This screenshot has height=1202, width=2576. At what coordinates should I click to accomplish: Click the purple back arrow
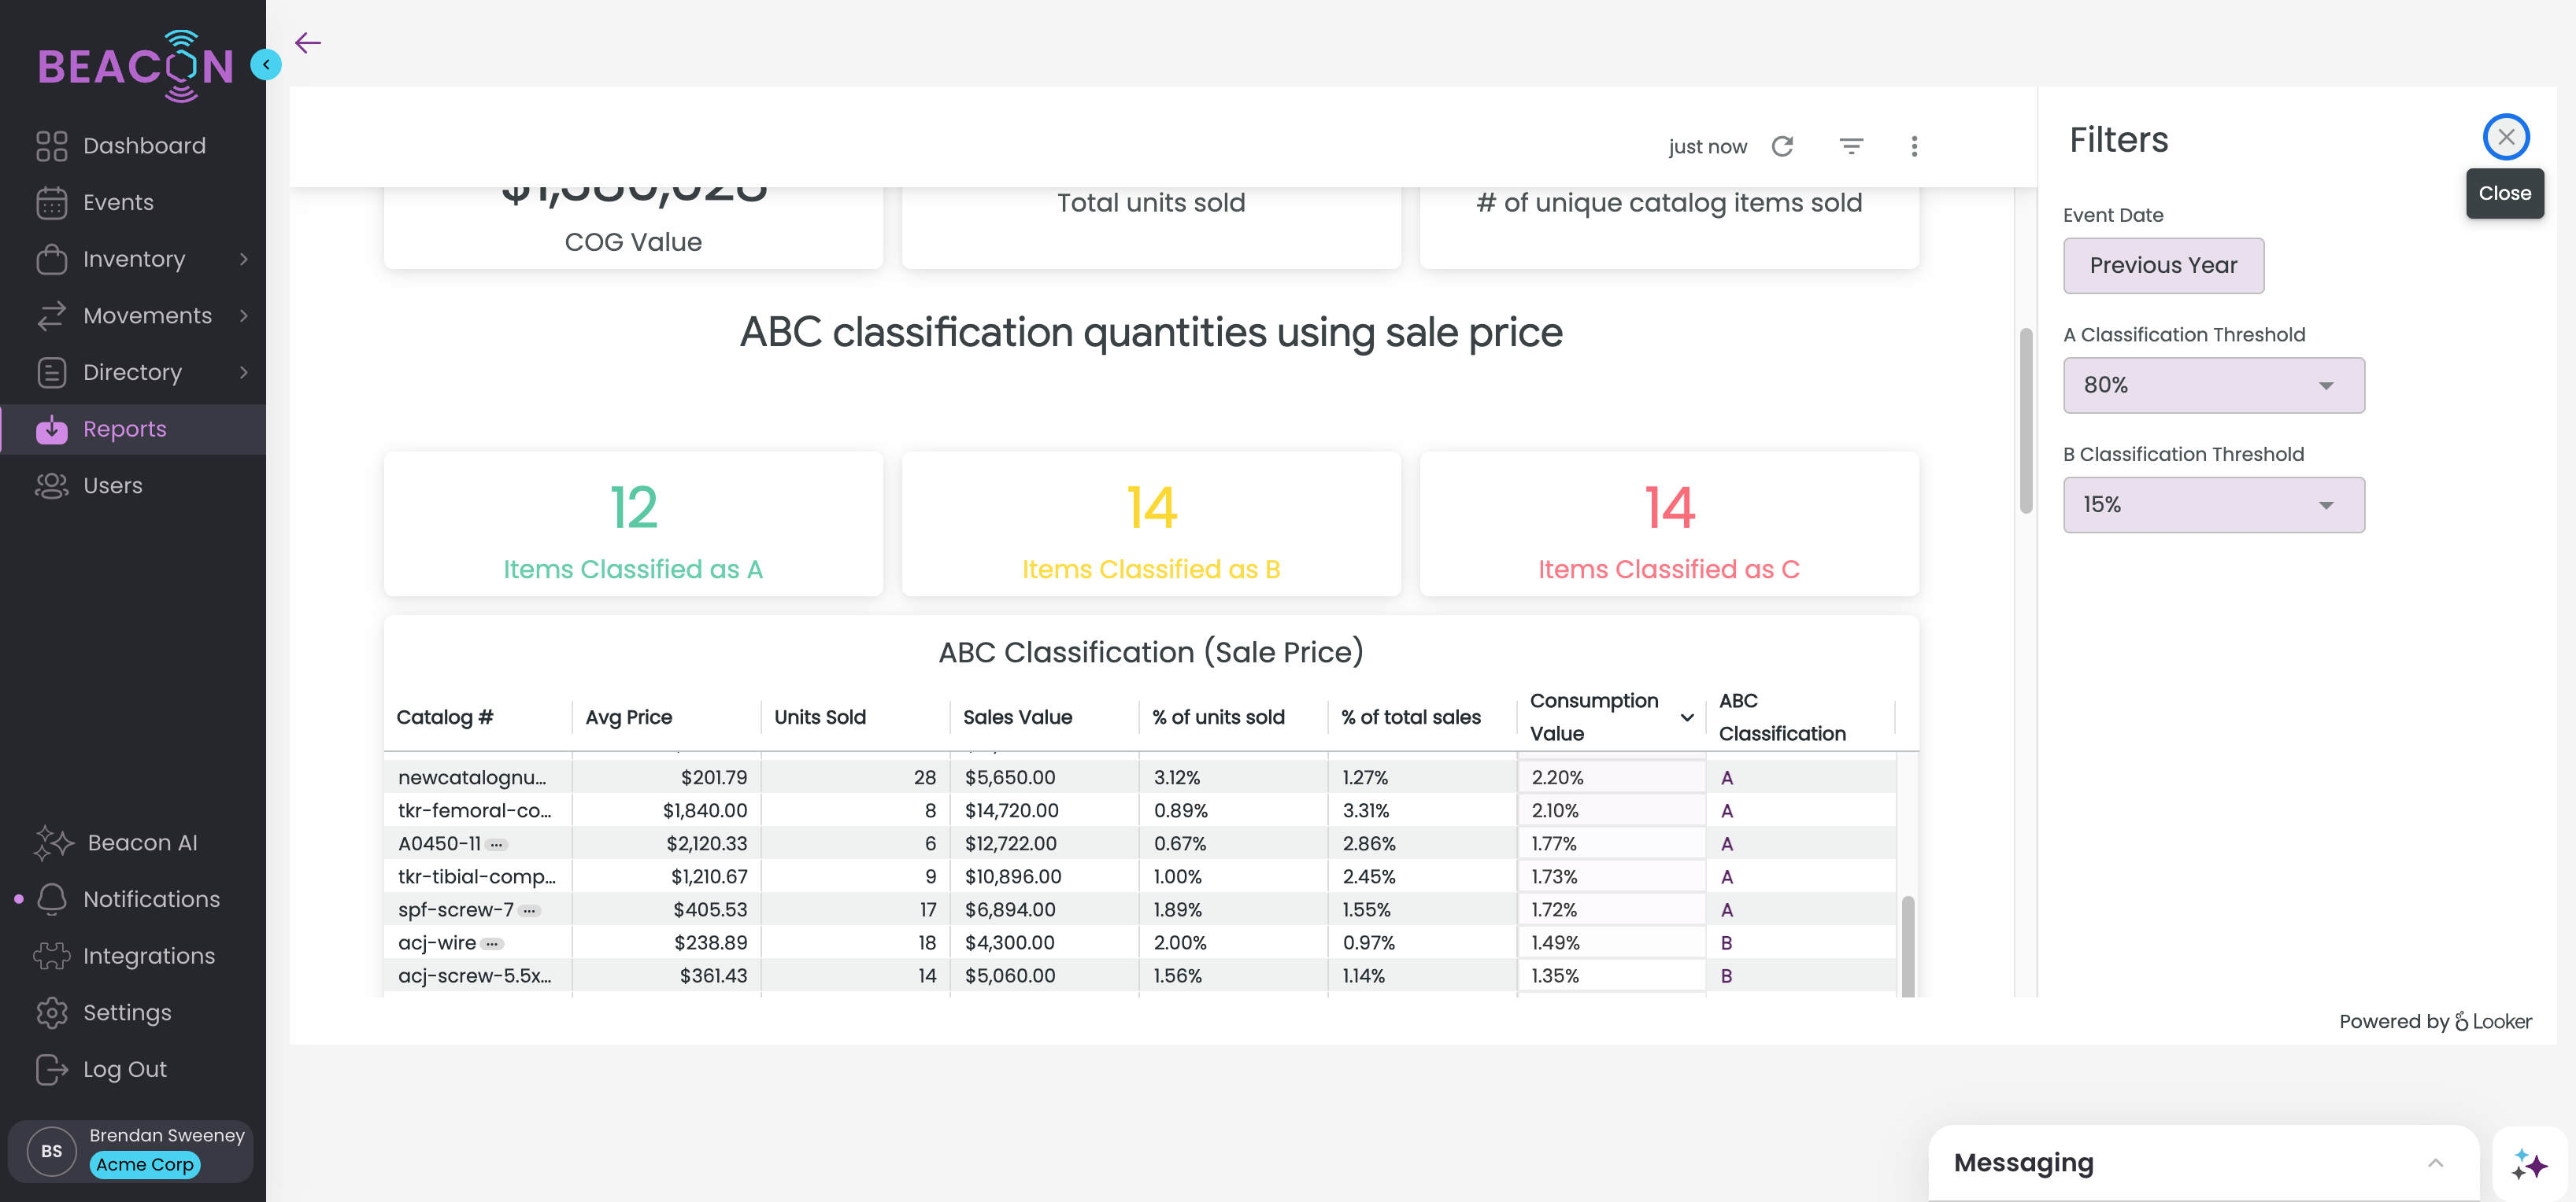point(308,42)
